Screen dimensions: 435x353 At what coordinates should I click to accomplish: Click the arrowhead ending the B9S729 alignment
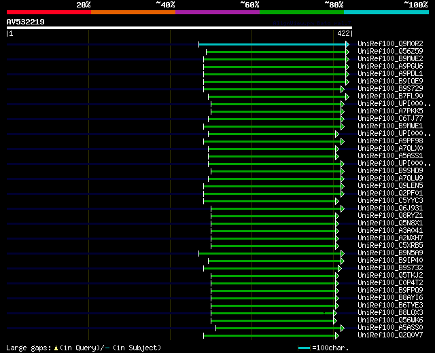click(343, 89)
